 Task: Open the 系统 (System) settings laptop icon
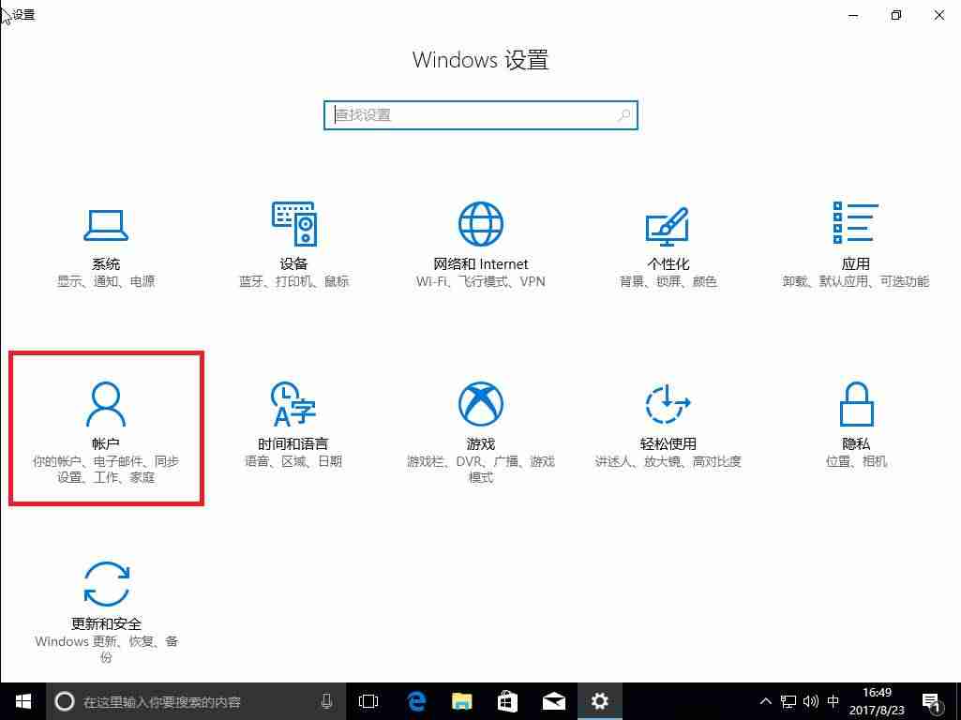pyautogui.click(x=105, y=225)
